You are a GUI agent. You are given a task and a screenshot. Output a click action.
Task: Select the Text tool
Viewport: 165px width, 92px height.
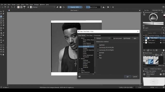3,11
